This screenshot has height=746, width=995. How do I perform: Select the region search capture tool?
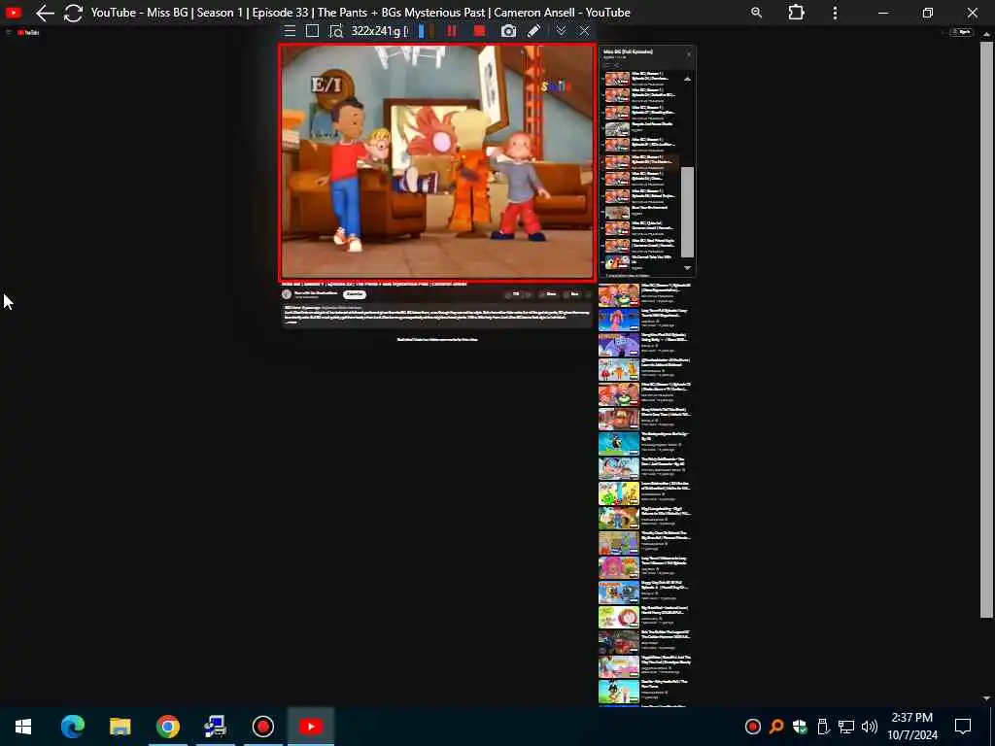click(x=335, y=31)
